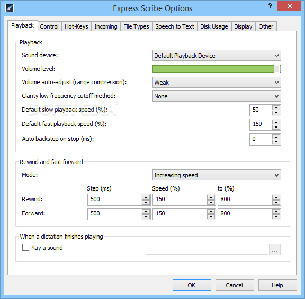
Task: Increase the Forward step value
Action: (x=146, y=212)
